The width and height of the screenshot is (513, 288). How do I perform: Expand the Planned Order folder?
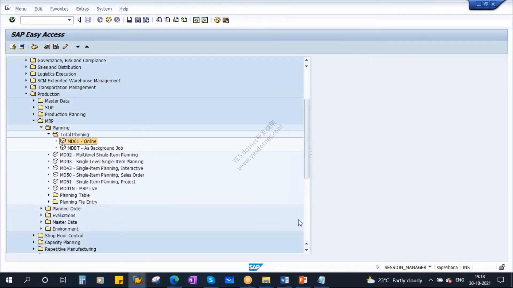tap(41, 208)
